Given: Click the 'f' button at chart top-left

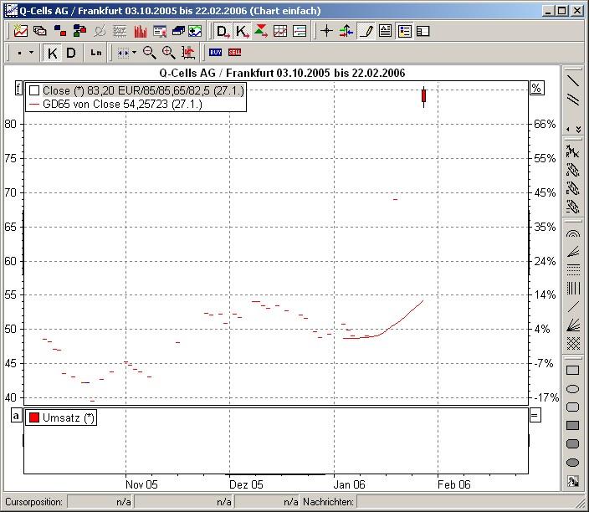Looking at the screenshot, I should [x=18, y=89].
